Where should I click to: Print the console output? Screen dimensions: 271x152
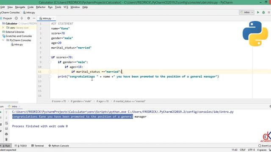6,134
